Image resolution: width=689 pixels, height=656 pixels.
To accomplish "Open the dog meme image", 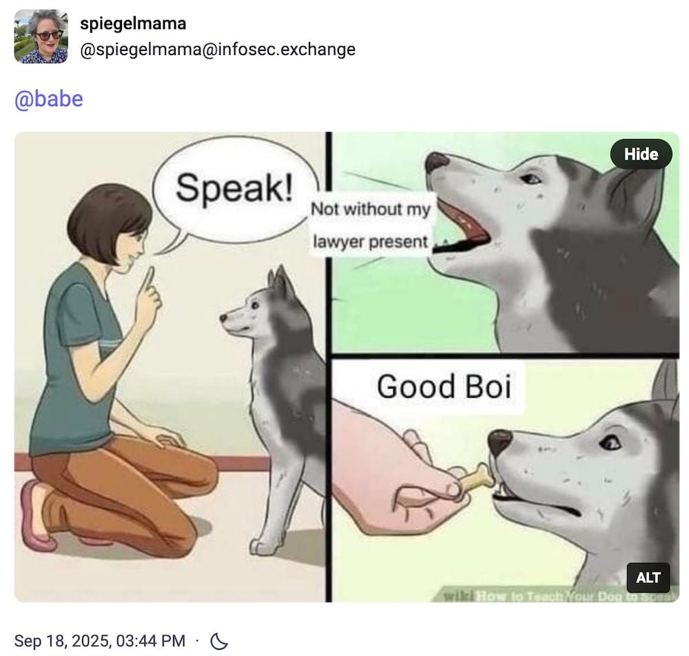I will (x=347, y=367).
